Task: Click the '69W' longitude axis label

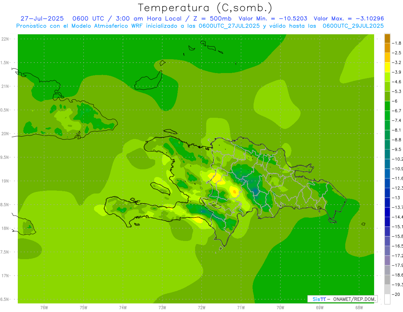Action: coord(320,308)
